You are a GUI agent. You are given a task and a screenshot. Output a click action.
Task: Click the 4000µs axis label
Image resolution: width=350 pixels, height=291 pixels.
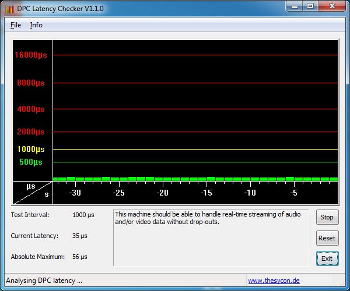point(31,109)
